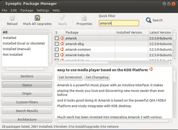Sort by the Latest Version column header

[160, 32]
